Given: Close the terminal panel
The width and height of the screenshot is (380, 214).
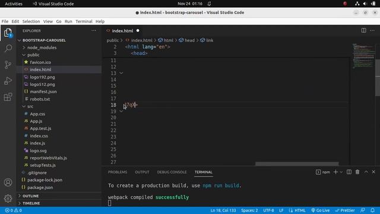Looking at the screenshot, I should click(373, 172).
